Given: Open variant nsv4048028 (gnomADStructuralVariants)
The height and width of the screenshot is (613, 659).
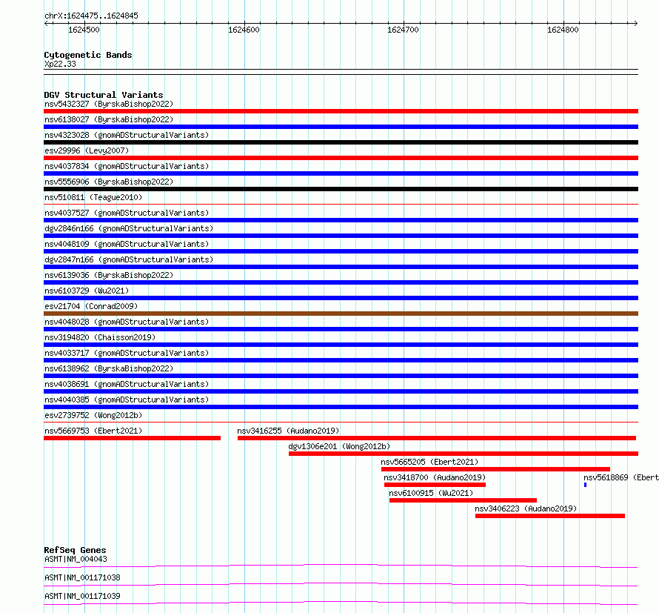Looking at the screenshot, I should (127, 322).
